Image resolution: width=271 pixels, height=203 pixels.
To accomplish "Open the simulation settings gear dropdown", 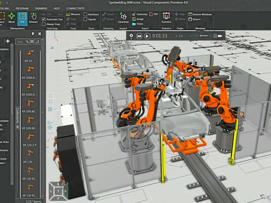I will 131,36.
